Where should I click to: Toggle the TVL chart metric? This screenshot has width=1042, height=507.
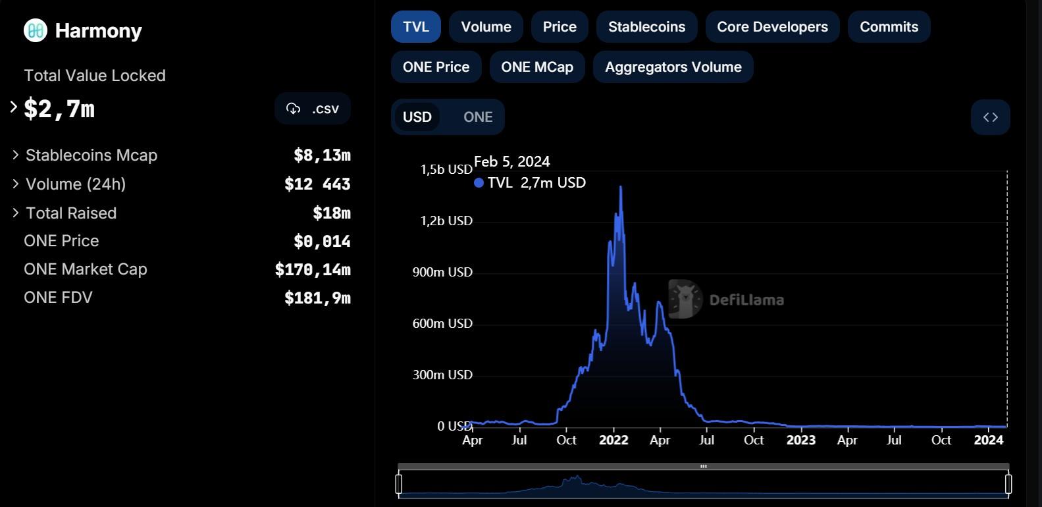tap(415, 27)
